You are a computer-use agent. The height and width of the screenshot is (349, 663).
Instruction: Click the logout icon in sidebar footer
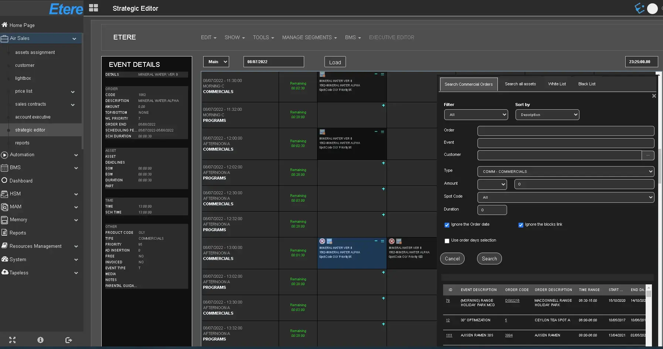[x=68, y=340]
